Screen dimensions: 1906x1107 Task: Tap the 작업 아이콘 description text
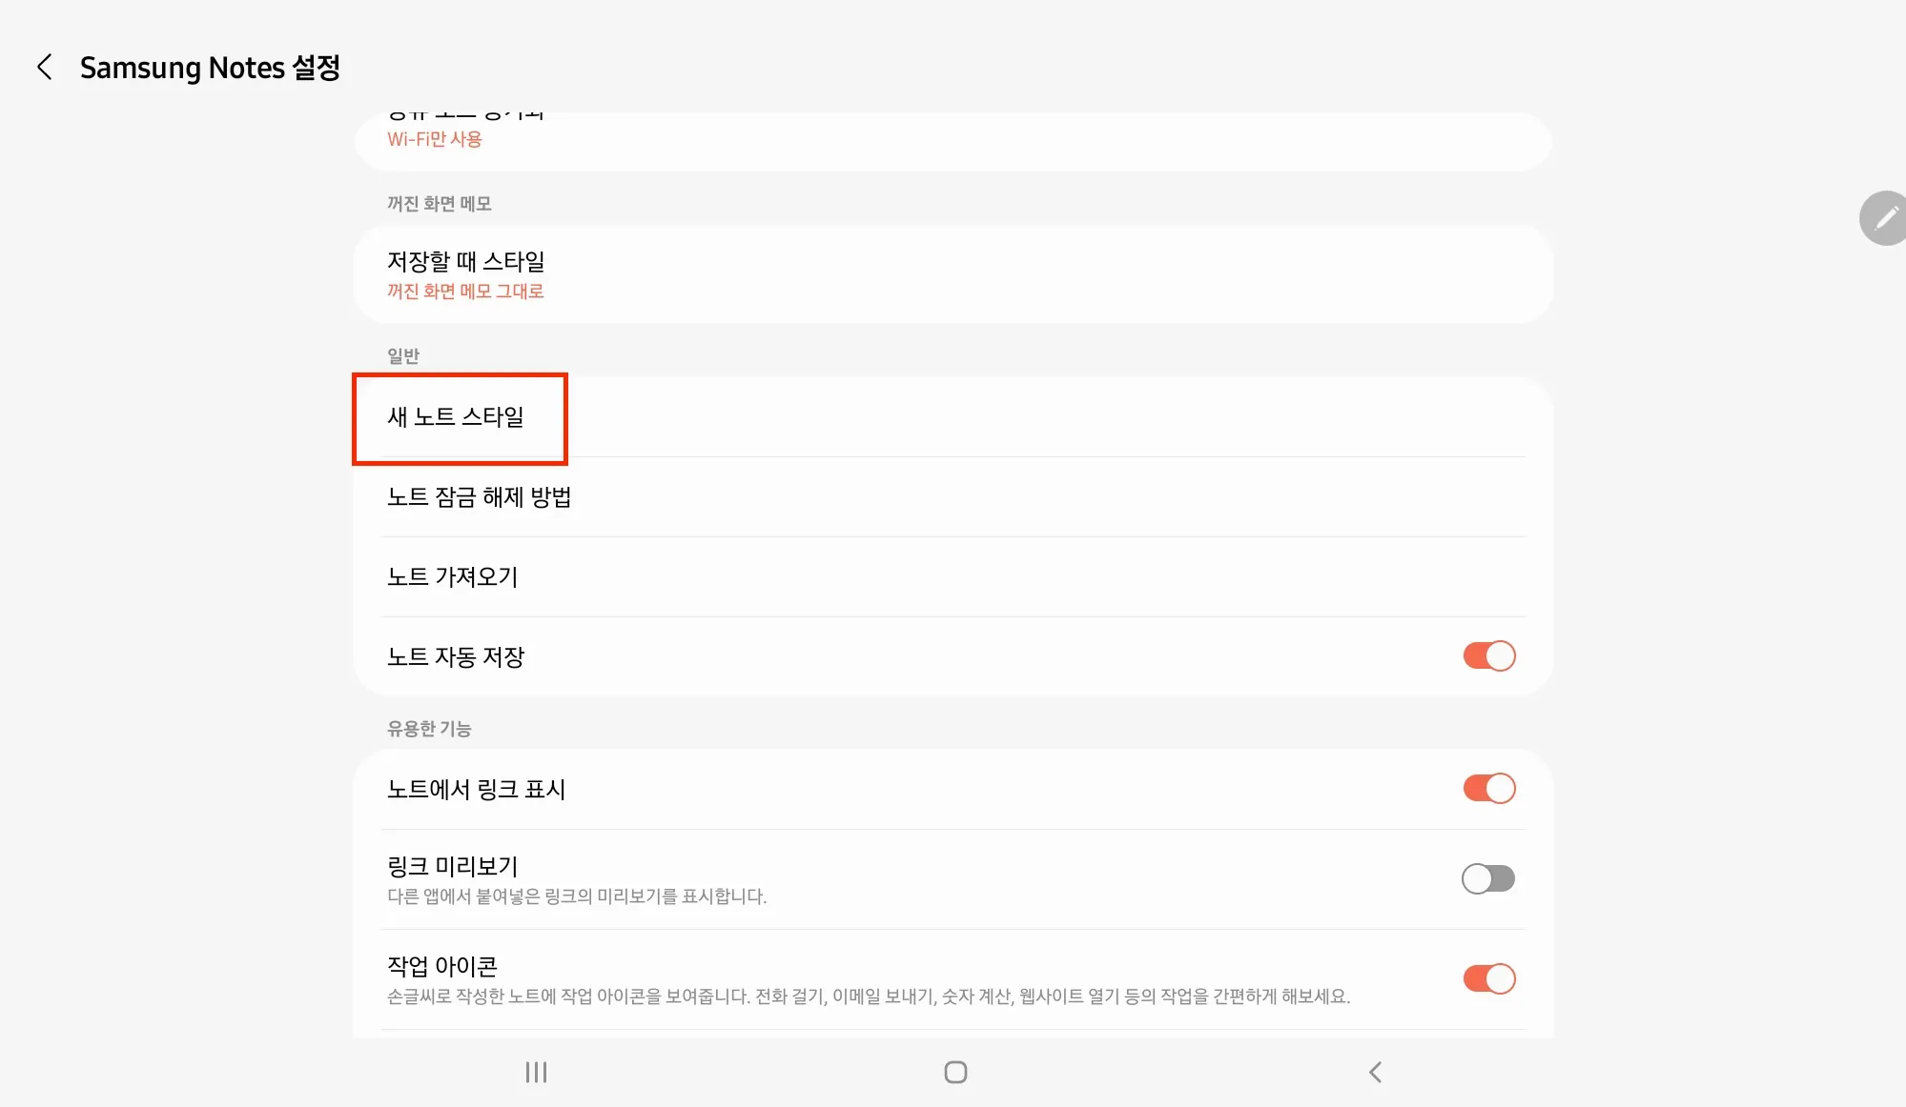tap(868, 996)
